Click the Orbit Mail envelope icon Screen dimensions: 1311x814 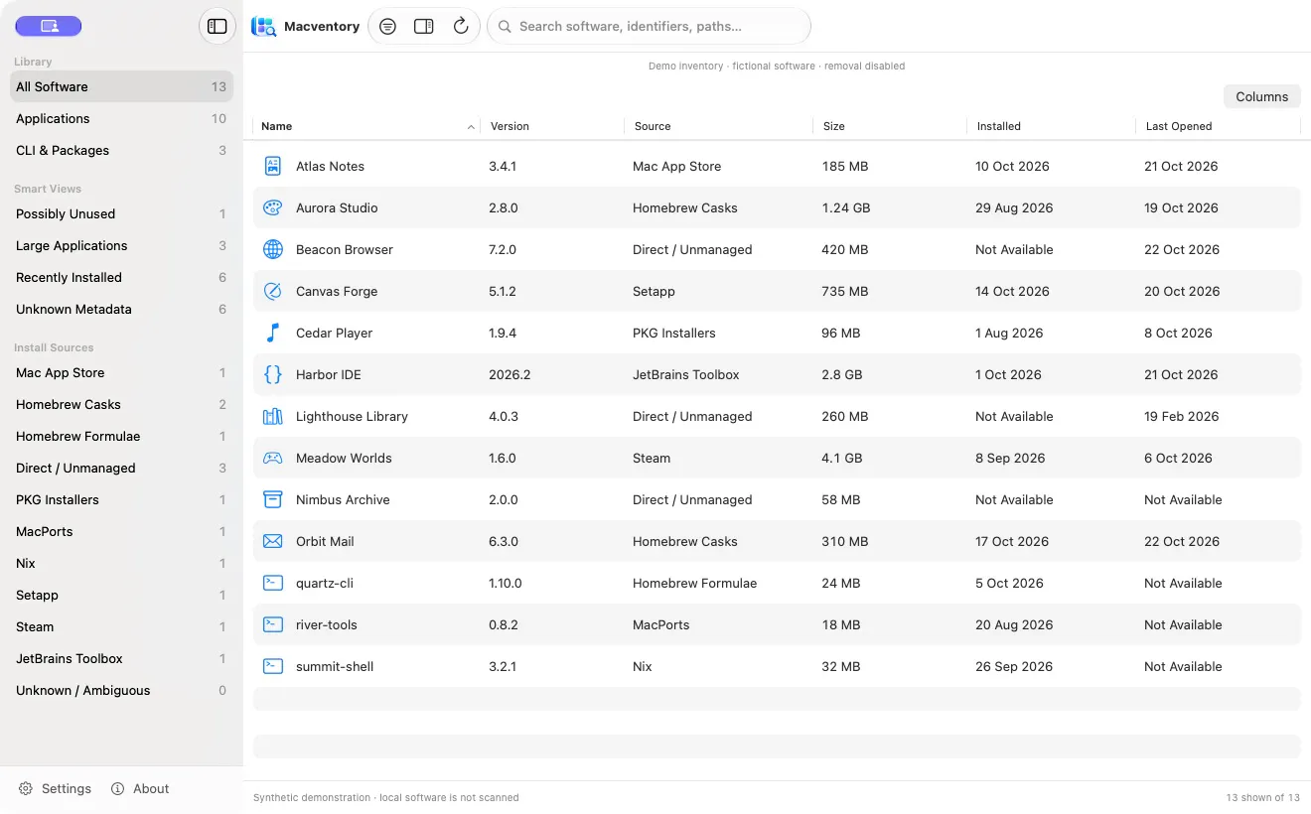(273, 542)
